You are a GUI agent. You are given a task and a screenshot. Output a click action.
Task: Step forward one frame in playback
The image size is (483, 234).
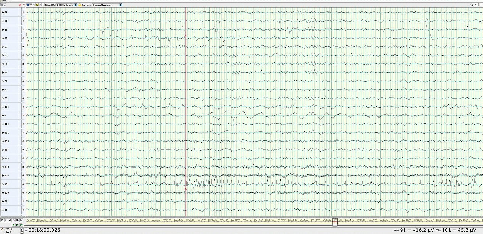(14, 220)
